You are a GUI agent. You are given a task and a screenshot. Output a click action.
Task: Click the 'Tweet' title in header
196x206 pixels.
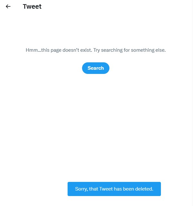[32, 6]
